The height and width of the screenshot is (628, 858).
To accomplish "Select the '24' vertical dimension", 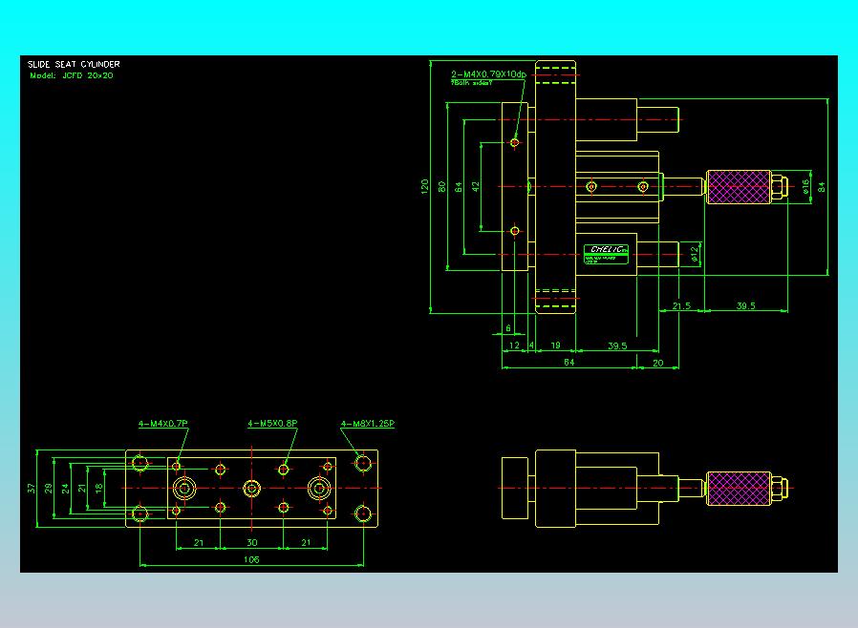I will tap(65, 488).
